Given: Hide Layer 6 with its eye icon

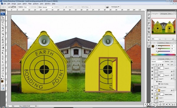Looking at the screenshot, I should pos(152,68).
